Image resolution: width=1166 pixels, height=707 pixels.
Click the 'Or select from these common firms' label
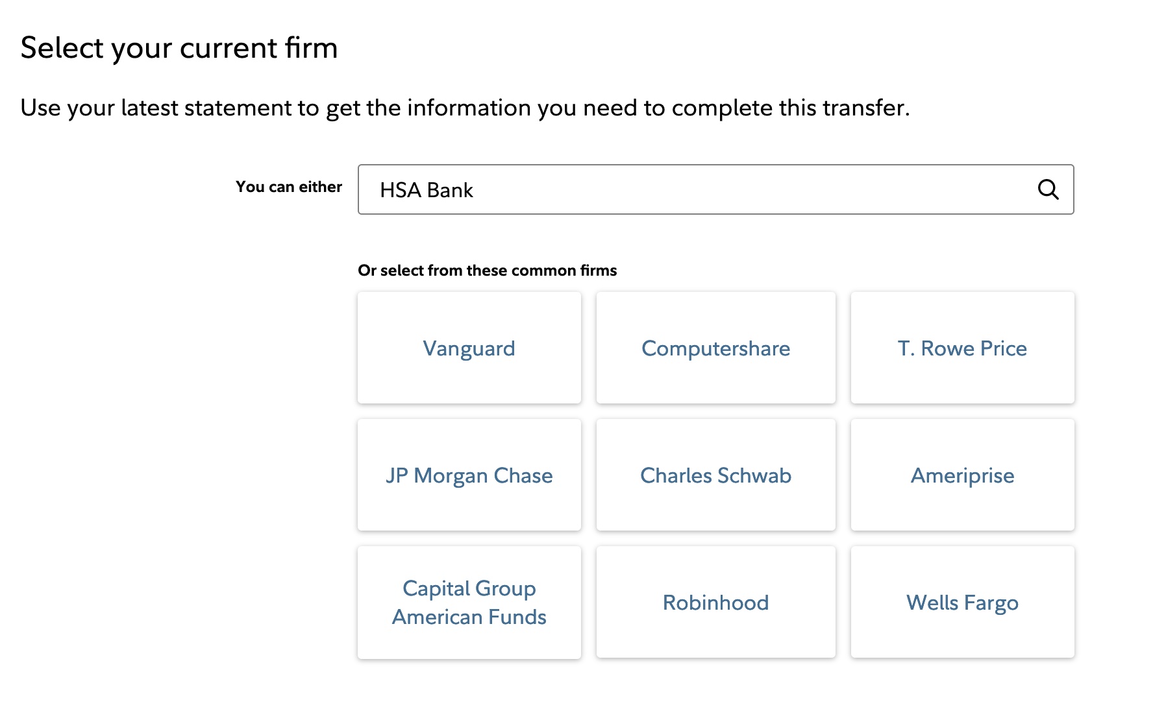488,270
